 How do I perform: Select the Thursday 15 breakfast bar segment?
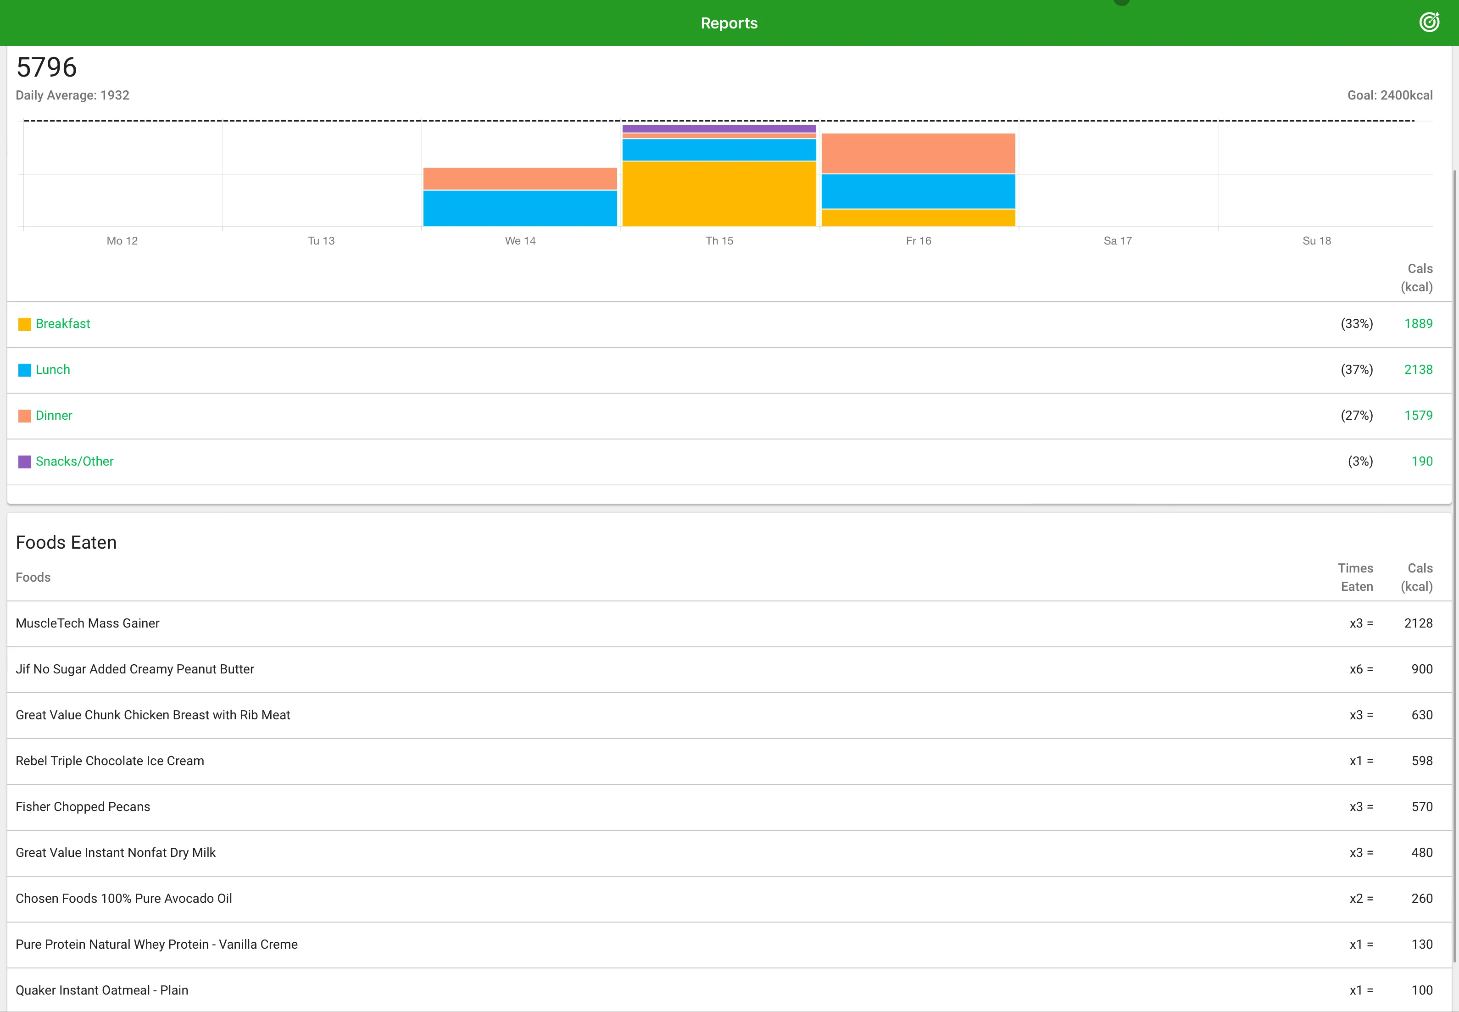(719, 194)
